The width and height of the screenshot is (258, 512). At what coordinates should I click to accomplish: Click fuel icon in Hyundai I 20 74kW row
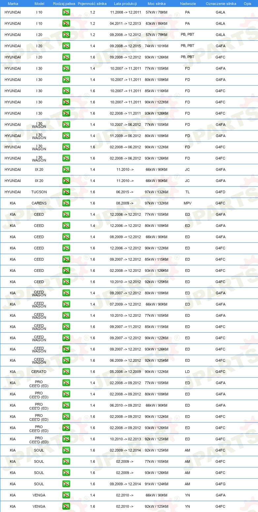pyautogui.click(x=66, y=46)
